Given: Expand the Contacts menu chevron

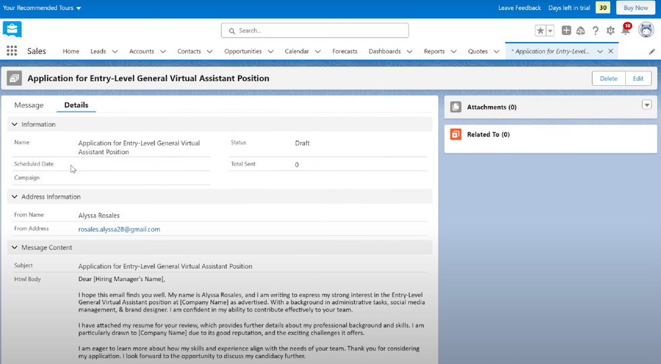Looking at the screenshot, I should click(210, 51).
